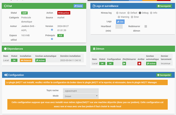The height and width of the screenshot is (115, 176).
Task: Click the Prérequis help question icon
Action: [x=52, y=39]
